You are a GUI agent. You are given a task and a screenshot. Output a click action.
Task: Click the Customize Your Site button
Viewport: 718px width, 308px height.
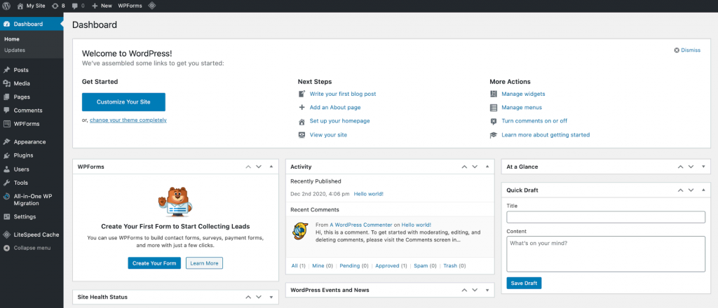(123, 102)
